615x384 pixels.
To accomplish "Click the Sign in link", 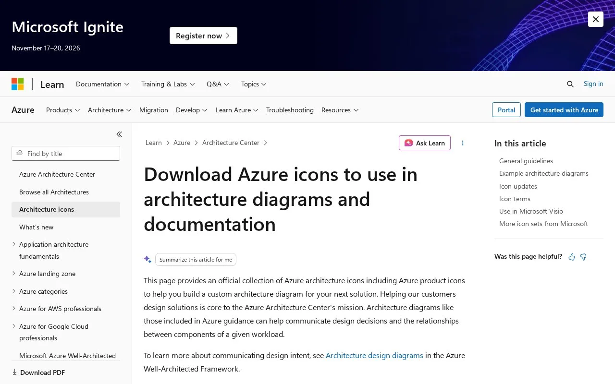I will [593, 84].
